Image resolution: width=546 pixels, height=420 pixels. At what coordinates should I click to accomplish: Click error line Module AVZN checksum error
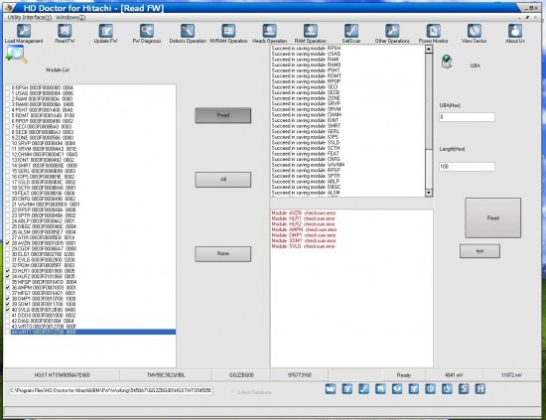click(304, 212)
